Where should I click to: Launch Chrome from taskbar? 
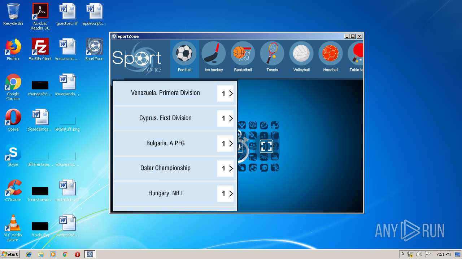[x=65, y=254]
